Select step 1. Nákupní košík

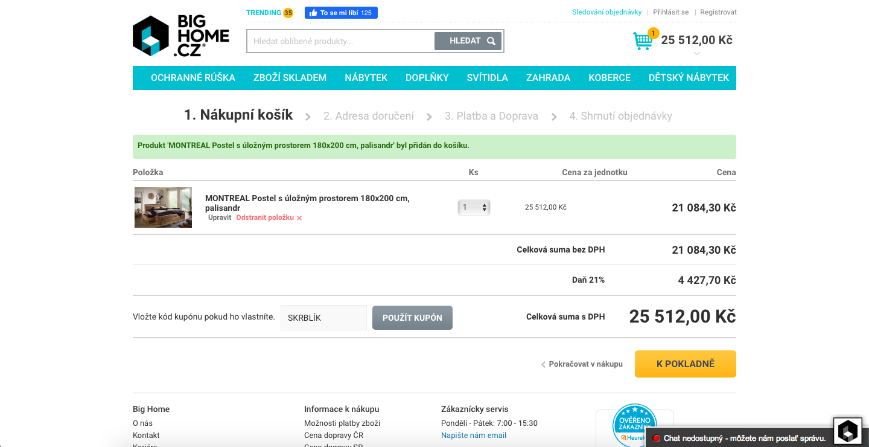pos(238,115)
